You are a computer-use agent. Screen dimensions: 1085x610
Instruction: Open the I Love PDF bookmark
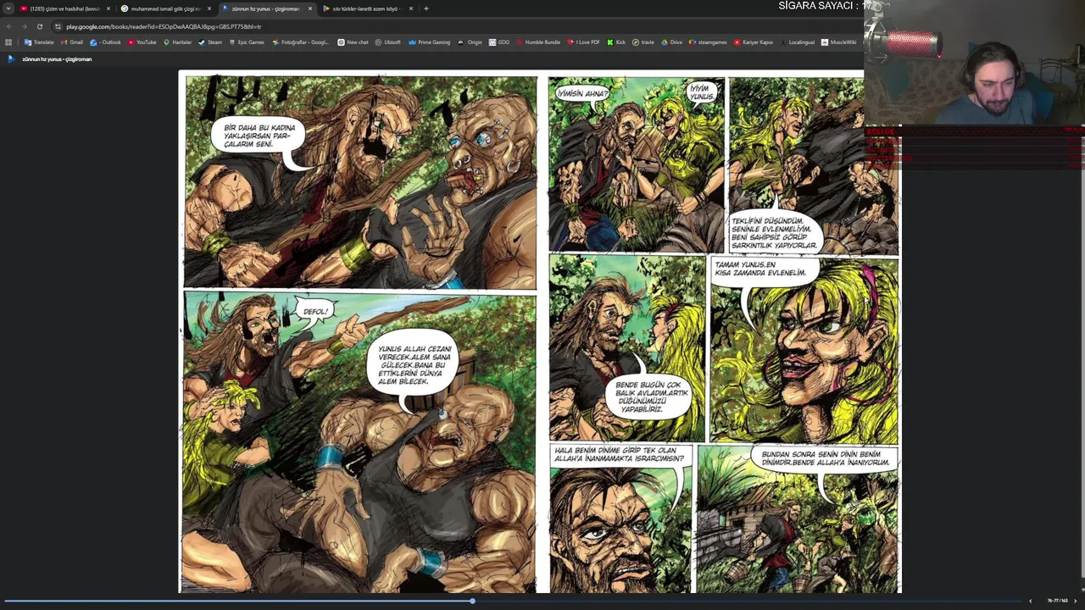[584, 42]
